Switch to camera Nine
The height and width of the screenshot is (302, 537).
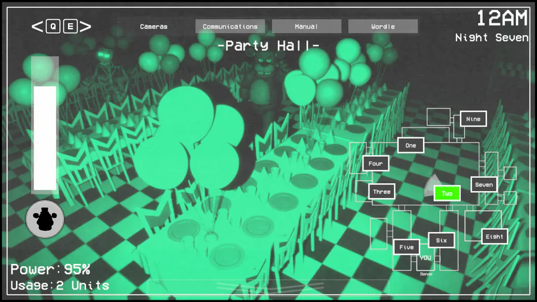(473, 119)
